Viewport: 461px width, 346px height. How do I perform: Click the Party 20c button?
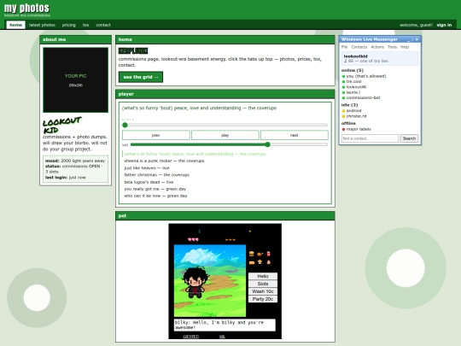[263, 299]
